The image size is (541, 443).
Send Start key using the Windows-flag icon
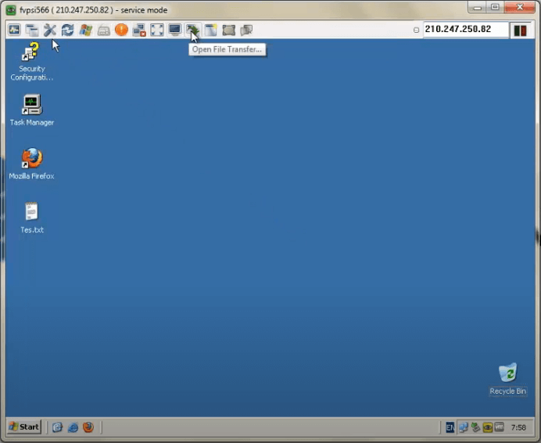85,30
